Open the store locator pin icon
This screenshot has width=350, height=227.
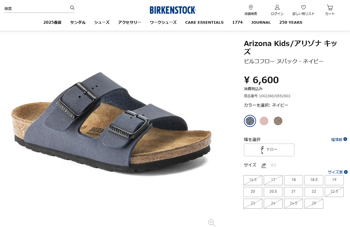[251, 8]
